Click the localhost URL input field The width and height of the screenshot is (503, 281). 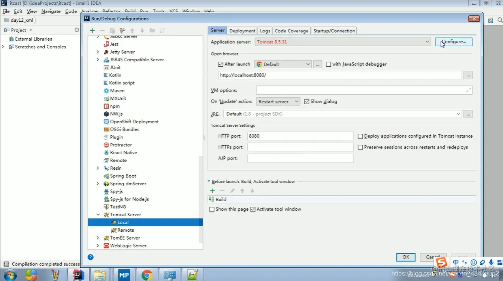coord(340,75)
